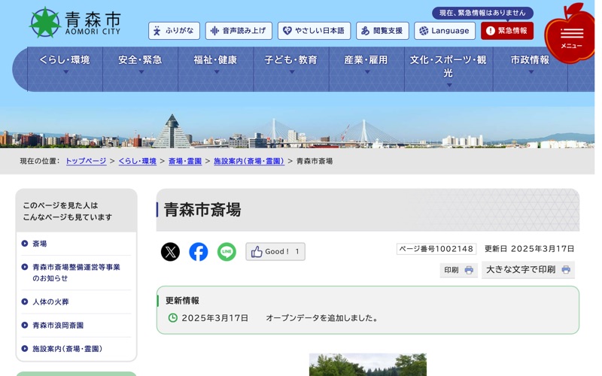The image size is (602, 376).
Task: Expand the 産業・雇用 menu
Action: [x=366, y=69]
